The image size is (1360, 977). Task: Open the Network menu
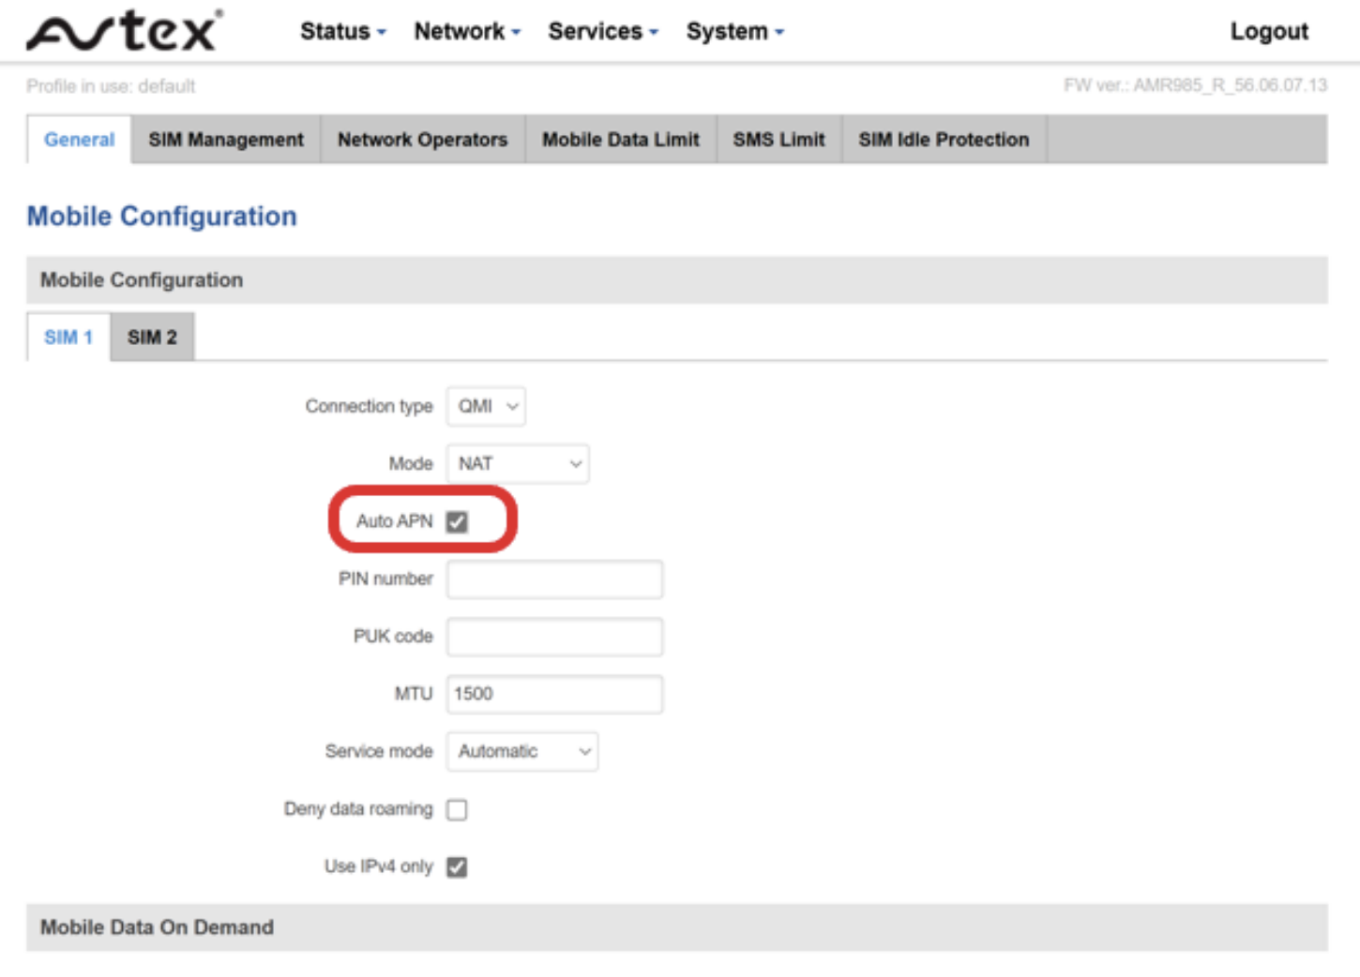467,32
